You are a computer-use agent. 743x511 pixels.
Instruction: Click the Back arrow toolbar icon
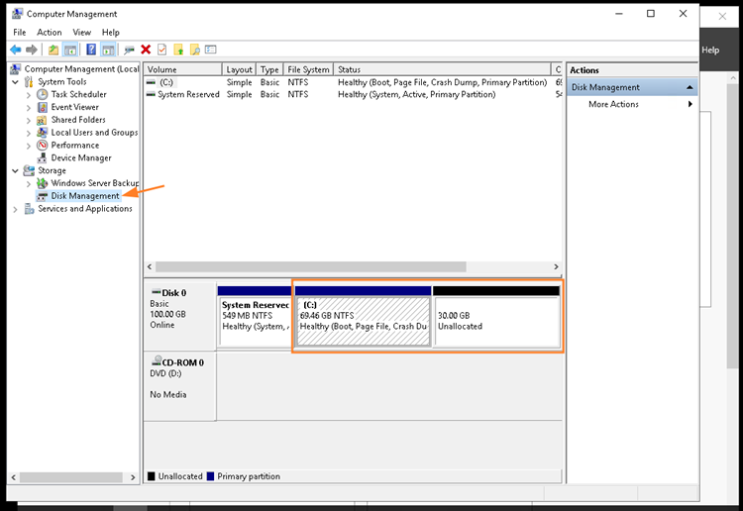coord(15,50)
